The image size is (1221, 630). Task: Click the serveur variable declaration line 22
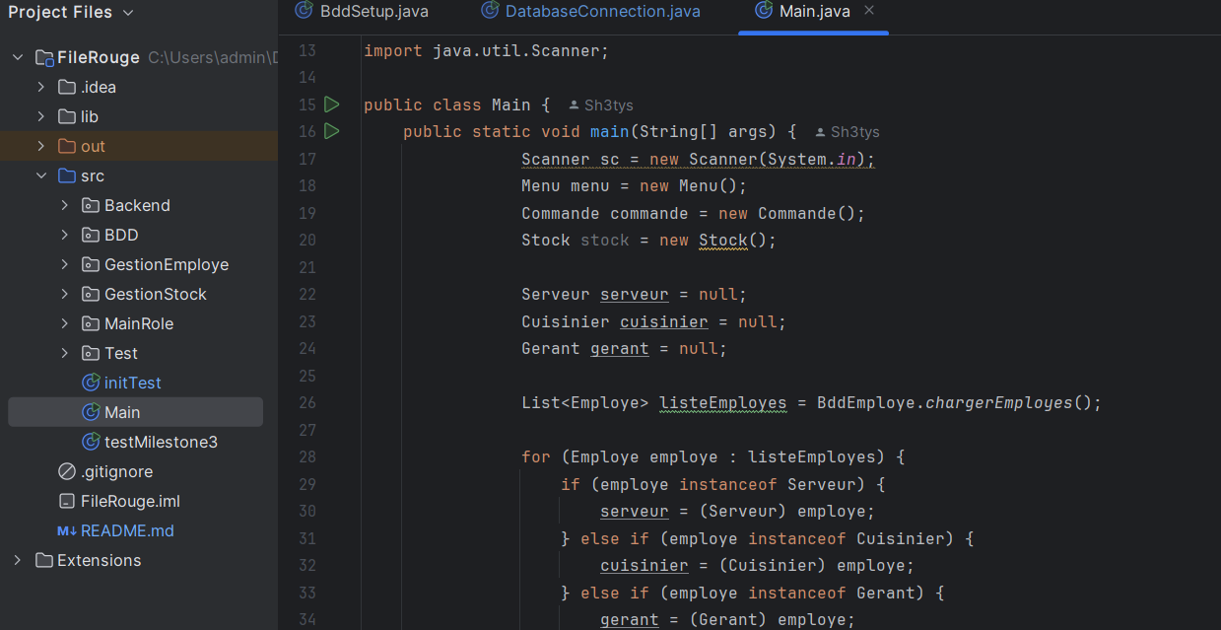pyautogui.click(x=635, y=294)
